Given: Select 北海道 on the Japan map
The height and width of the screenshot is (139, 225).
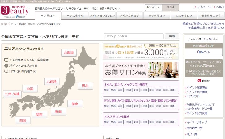Looking at the screenshot, I should (68, 53).
